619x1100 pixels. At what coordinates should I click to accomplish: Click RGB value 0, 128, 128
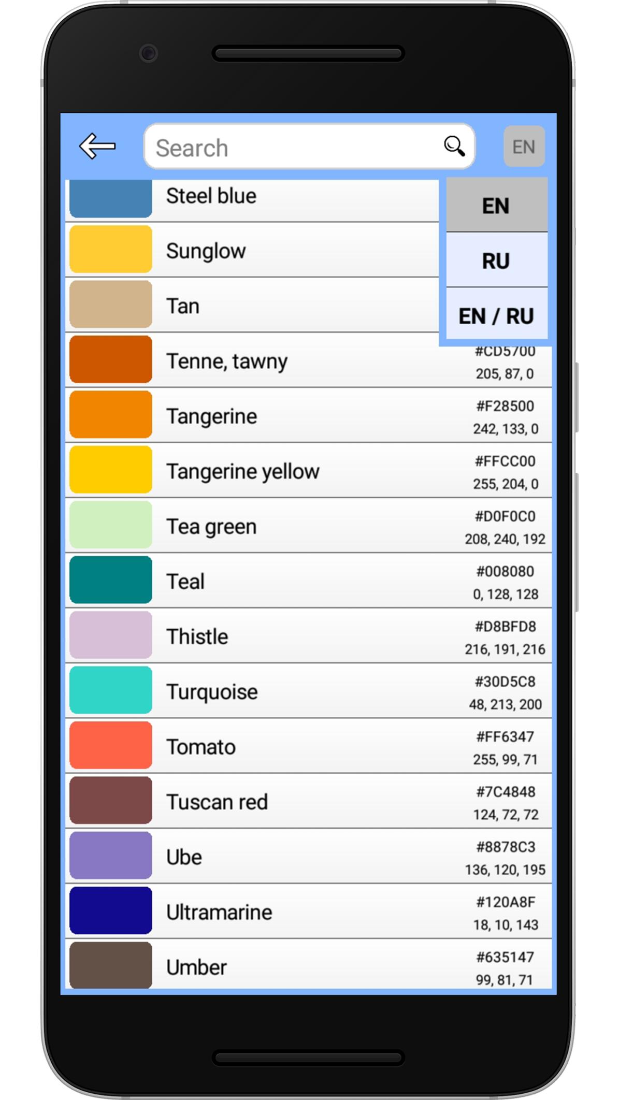506,594
